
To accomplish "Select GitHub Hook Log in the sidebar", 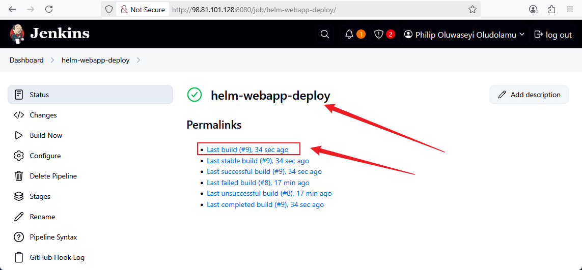I will pos(90,257).
